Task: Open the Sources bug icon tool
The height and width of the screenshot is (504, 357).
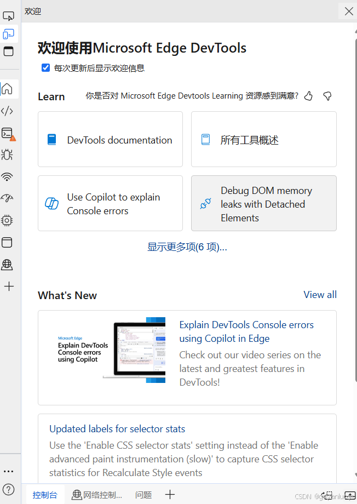Action: coord(7,154)
